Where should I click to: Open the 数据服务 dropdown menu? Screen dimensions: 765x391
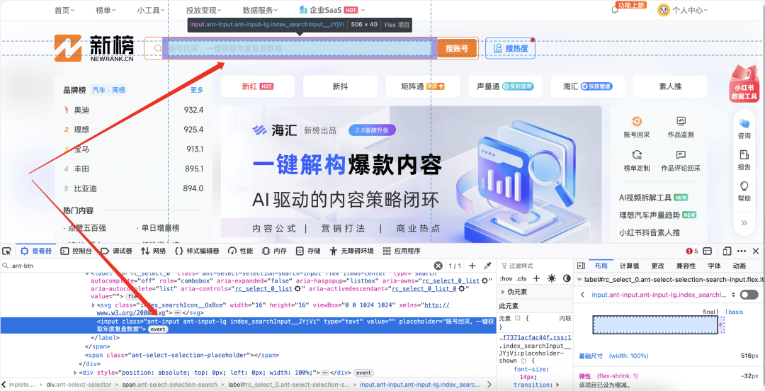261,10
